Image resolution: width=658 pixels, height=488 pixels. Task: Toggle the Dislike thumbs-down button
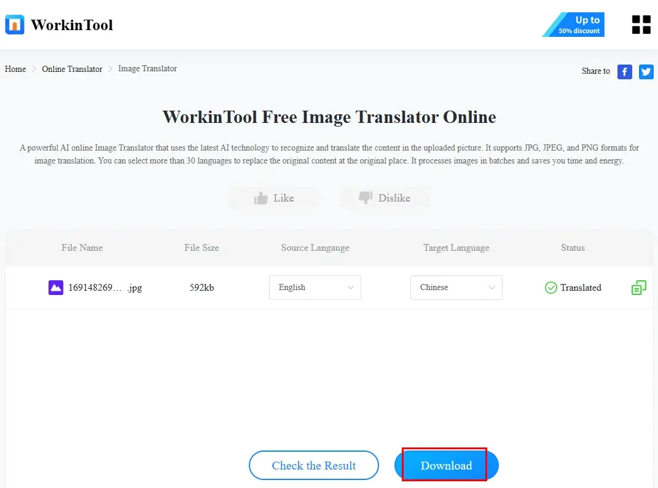[x=385, y=198]
